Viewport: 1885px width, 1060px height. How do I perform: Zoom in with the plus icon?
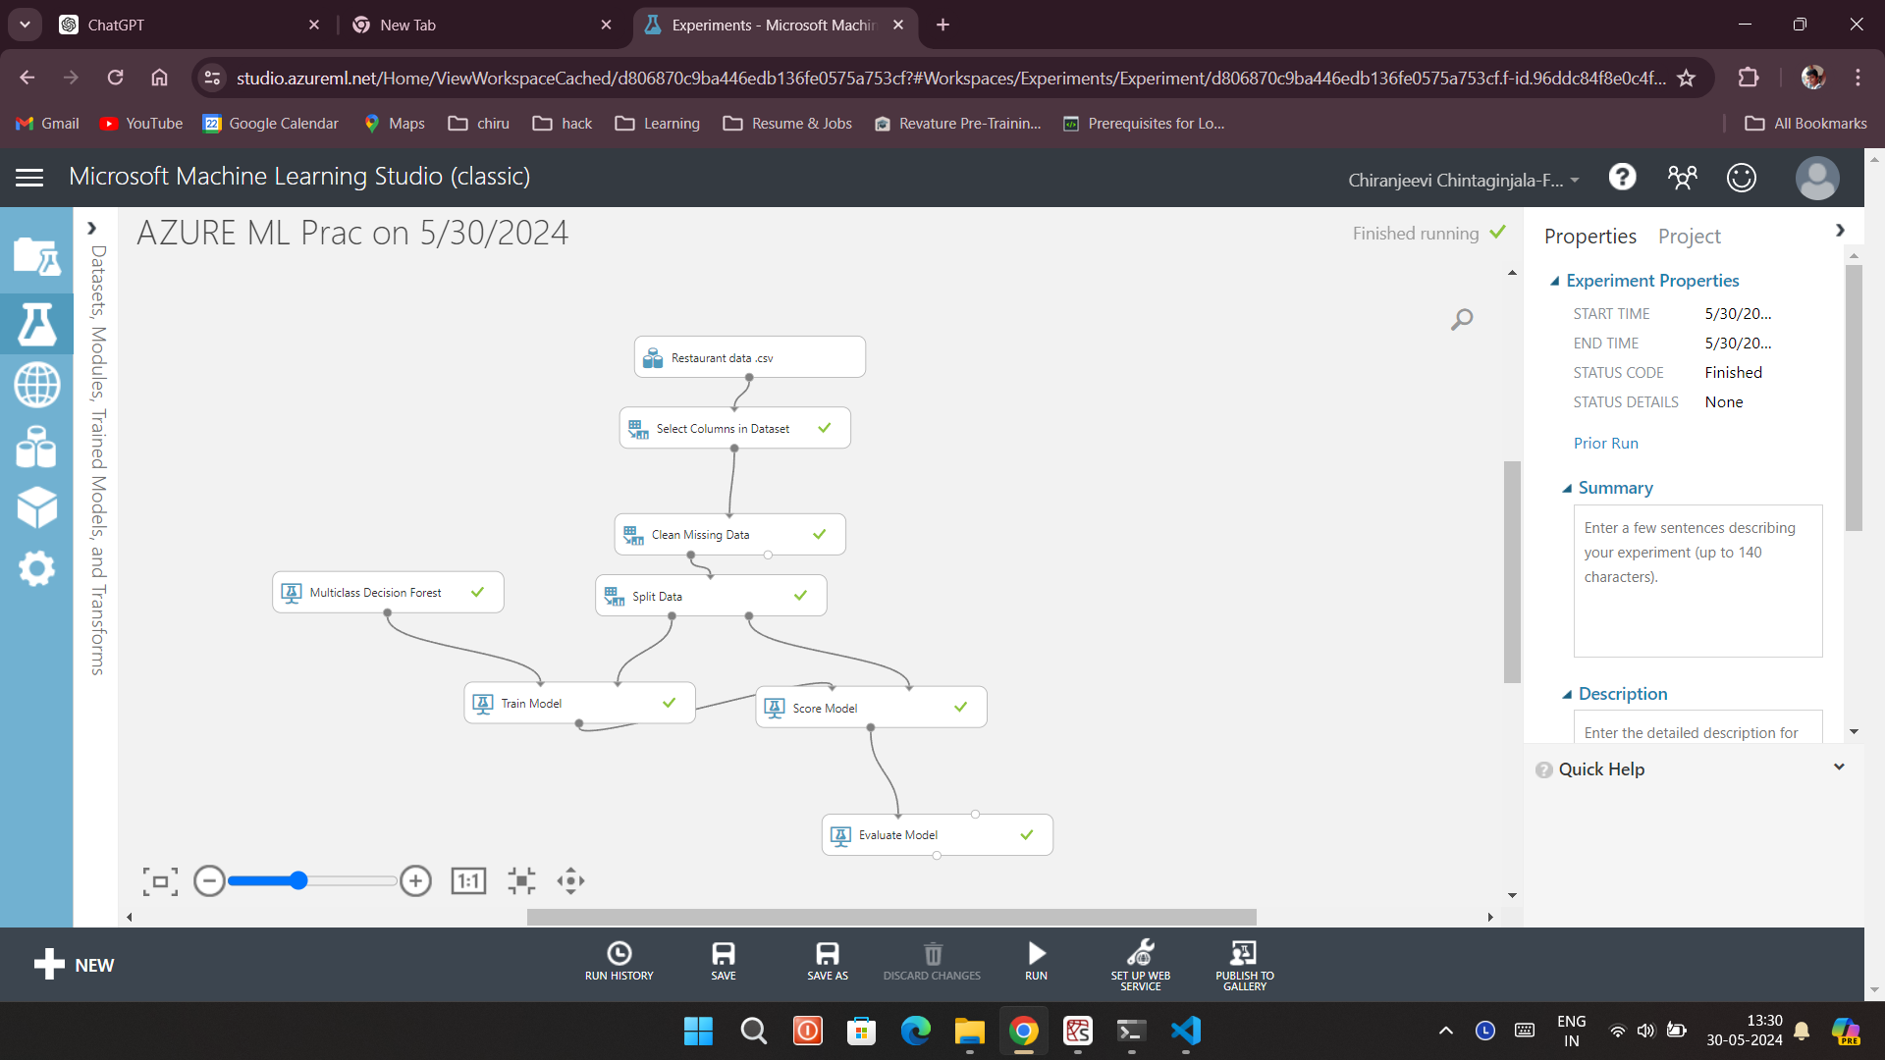(x=415, y=881)
